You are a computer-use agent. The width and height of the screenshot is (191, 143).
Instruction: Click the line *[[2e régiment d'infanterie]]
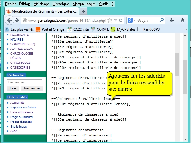(81, 135)
